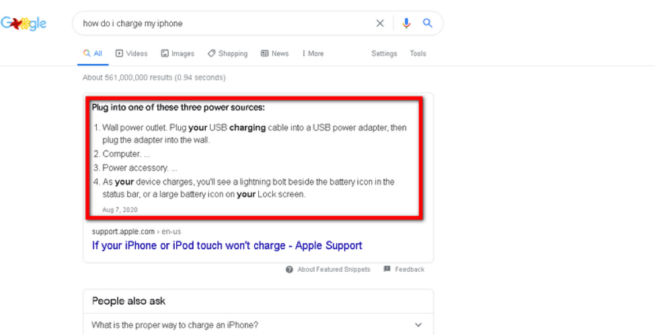Click the blue magnifying glass search icon
This screenshot has height=335, width=655.
[x=428, y=23]
